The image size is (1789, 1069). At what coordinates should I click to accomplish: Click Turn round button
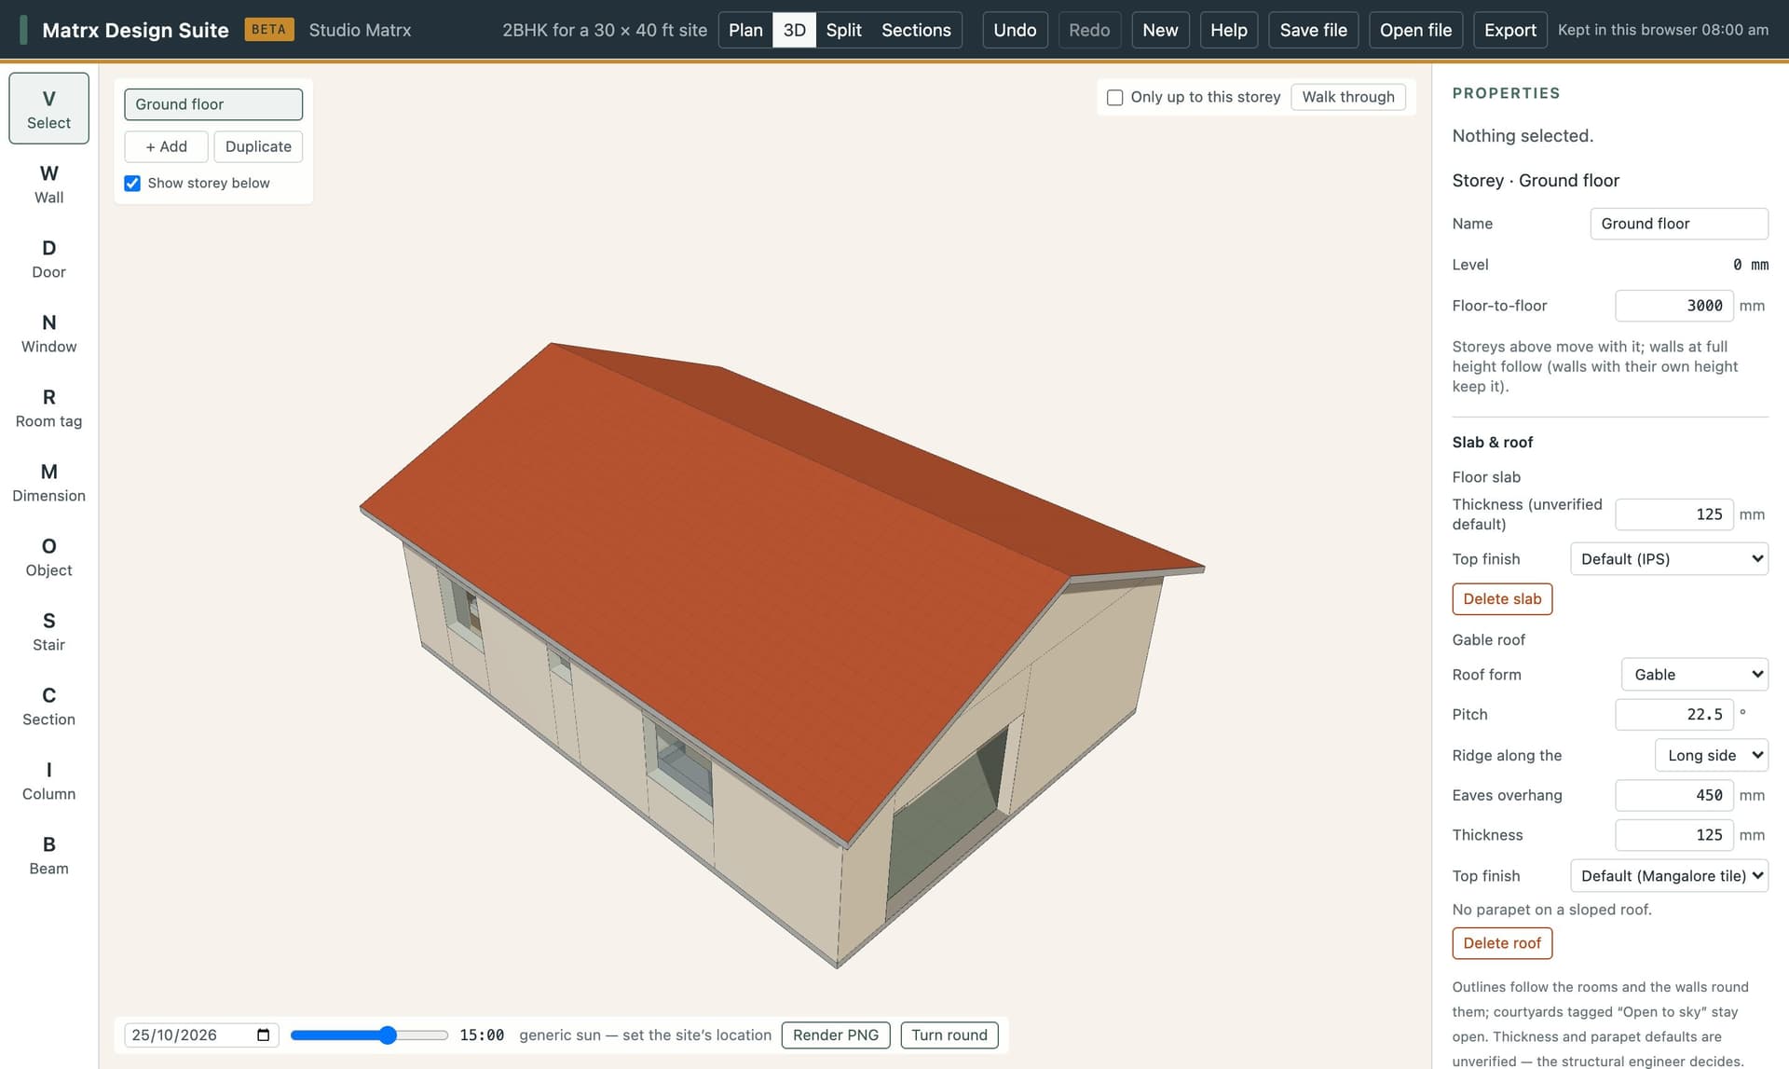click(x=949, y=1035)
